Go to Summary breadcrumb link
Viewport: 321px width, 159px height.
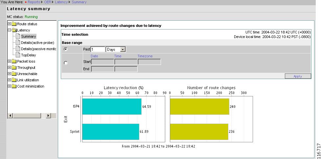[79, 2]
